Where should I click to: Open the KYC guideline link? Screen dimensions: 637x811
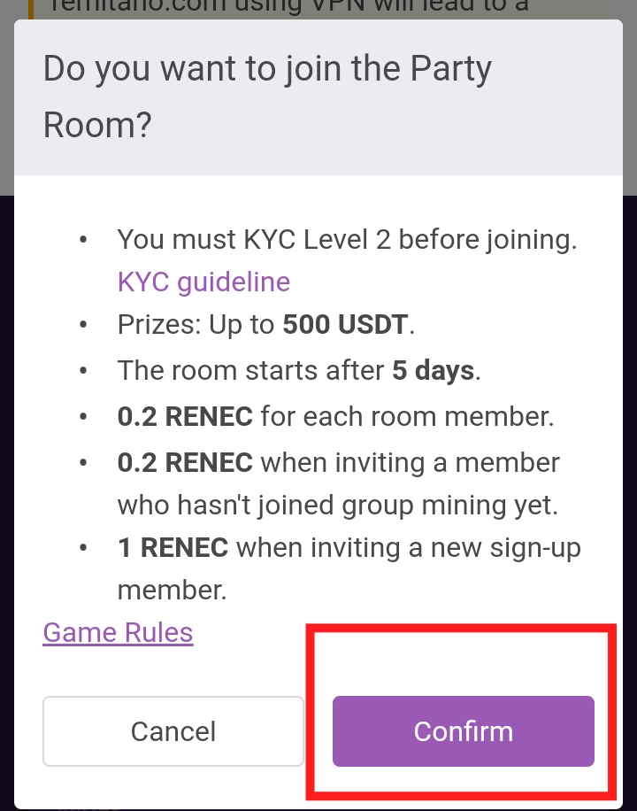pyautogui.click(x=203, y=282)
